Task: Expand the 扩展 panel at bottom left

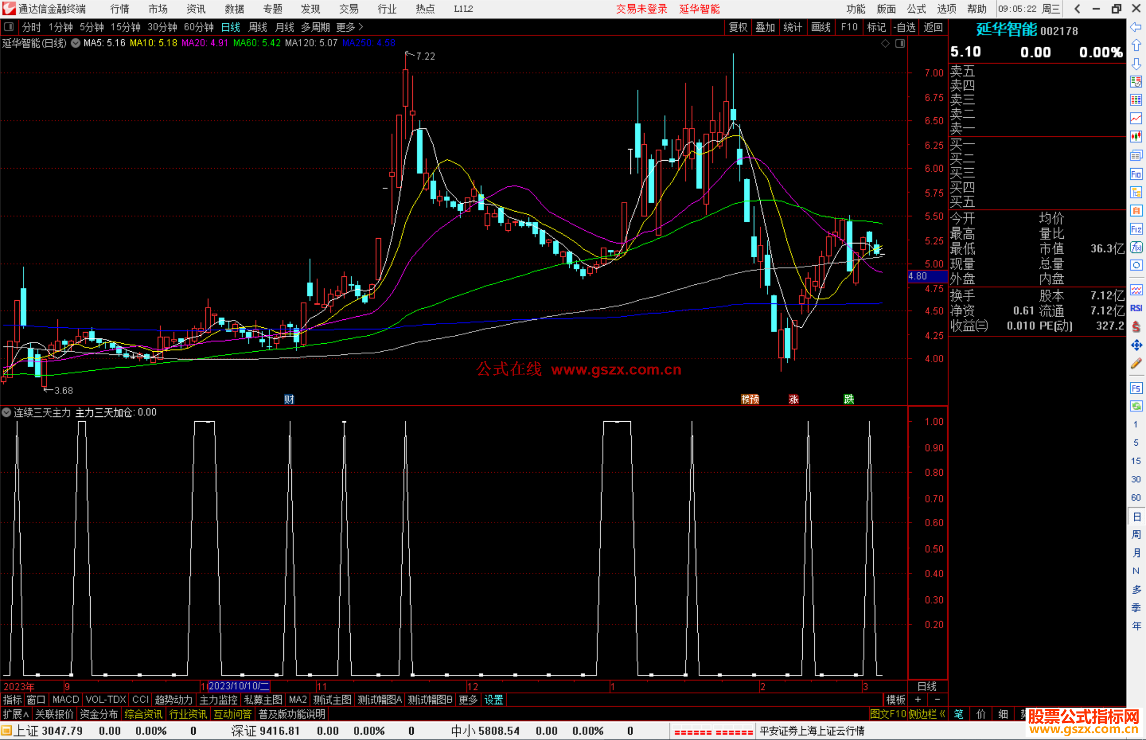Action: tap(16, 714)
